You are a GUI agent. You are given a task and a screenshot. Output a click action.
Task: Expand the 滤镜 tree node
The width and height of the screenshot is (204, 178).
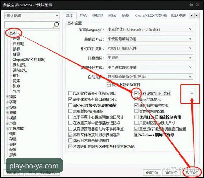pos(7,112)
